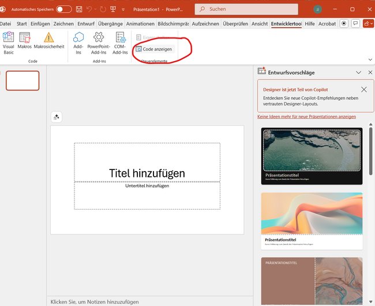Apply the orange wave design suggestion
The height and width of the screenshot is (306, 375).
pyautogui.click(x=312, y=221)
